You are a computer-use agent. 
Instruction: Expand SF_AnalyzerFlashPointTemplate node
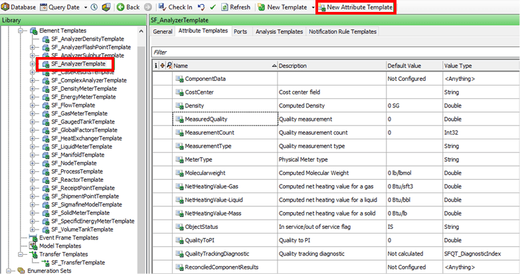tap(33, 47)
